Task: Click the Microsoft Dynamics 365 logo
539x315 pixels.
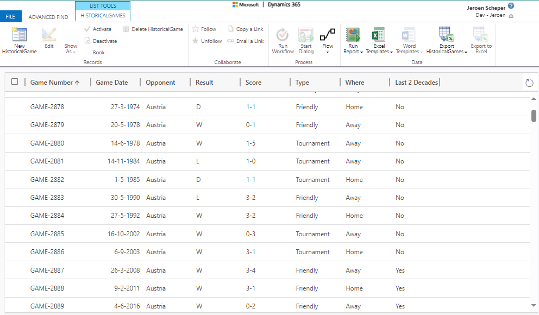Action: 266,4
